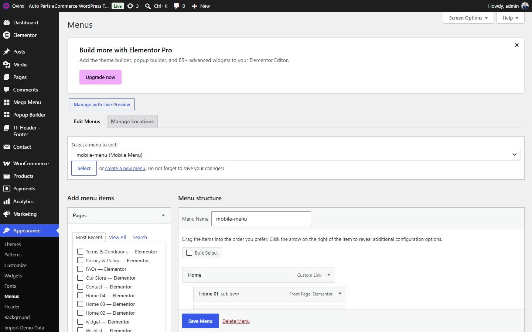Open the menu-to-edit dropdown
The image size is (532, 332).
[x=296, y=155]
